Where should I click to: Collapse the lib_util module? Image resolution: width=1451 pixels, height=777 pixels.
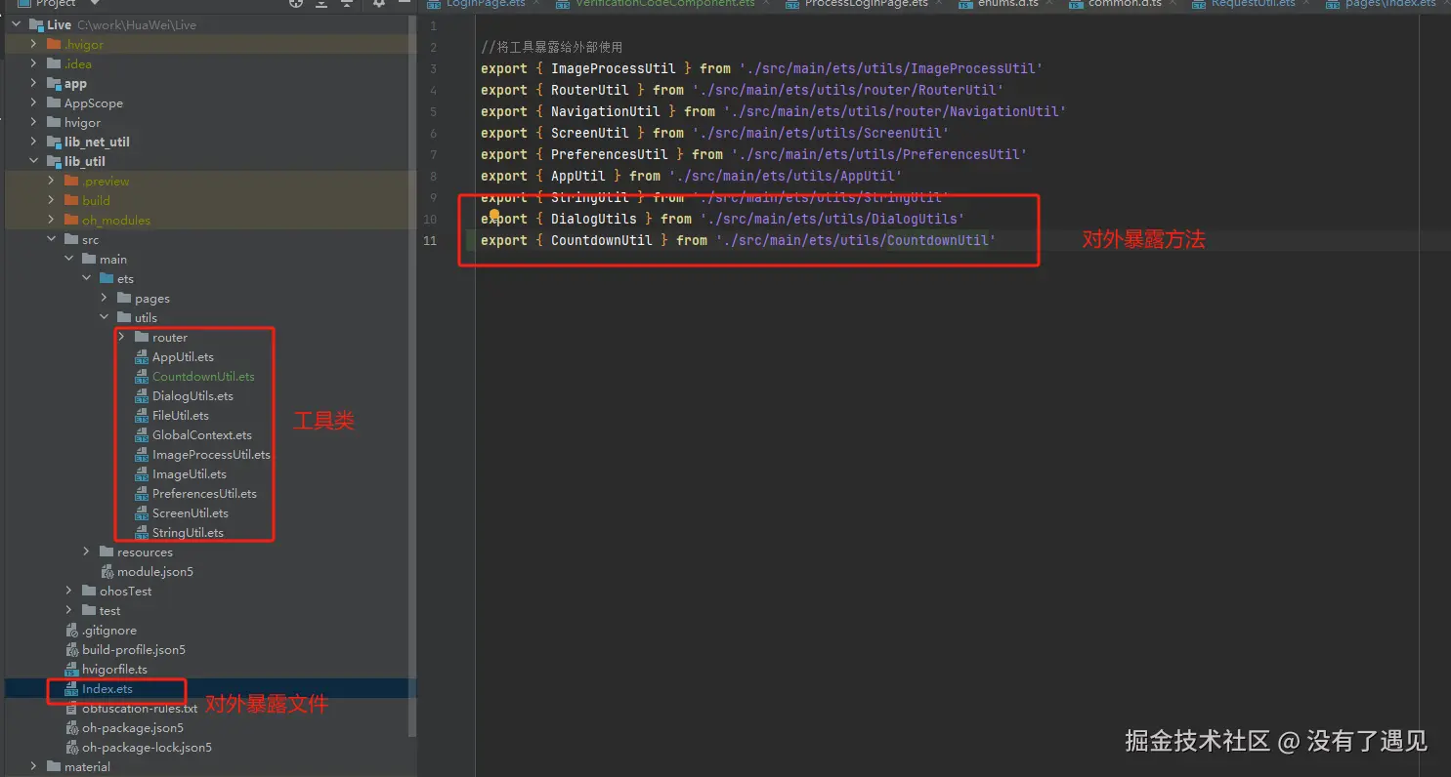[x=34, y=162]
